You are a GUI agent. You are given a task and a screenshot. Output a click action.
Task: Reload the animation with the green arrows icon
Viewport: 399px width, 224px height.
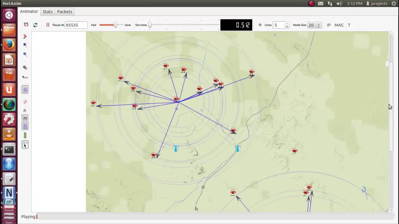point(35,25)
